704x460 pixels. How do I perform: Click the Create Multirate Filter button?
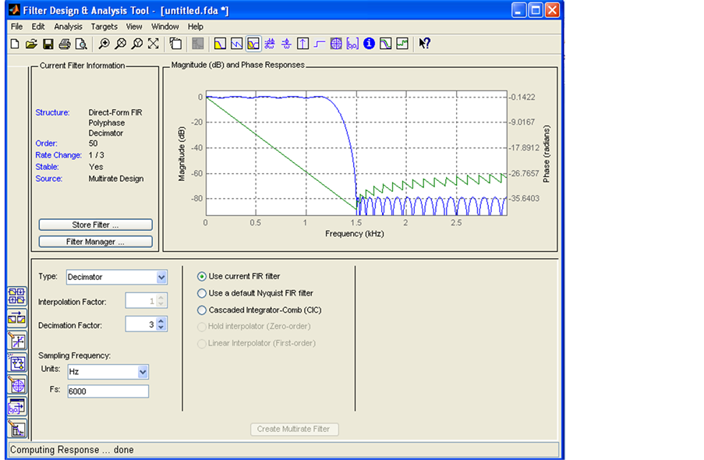pos(294,429)
